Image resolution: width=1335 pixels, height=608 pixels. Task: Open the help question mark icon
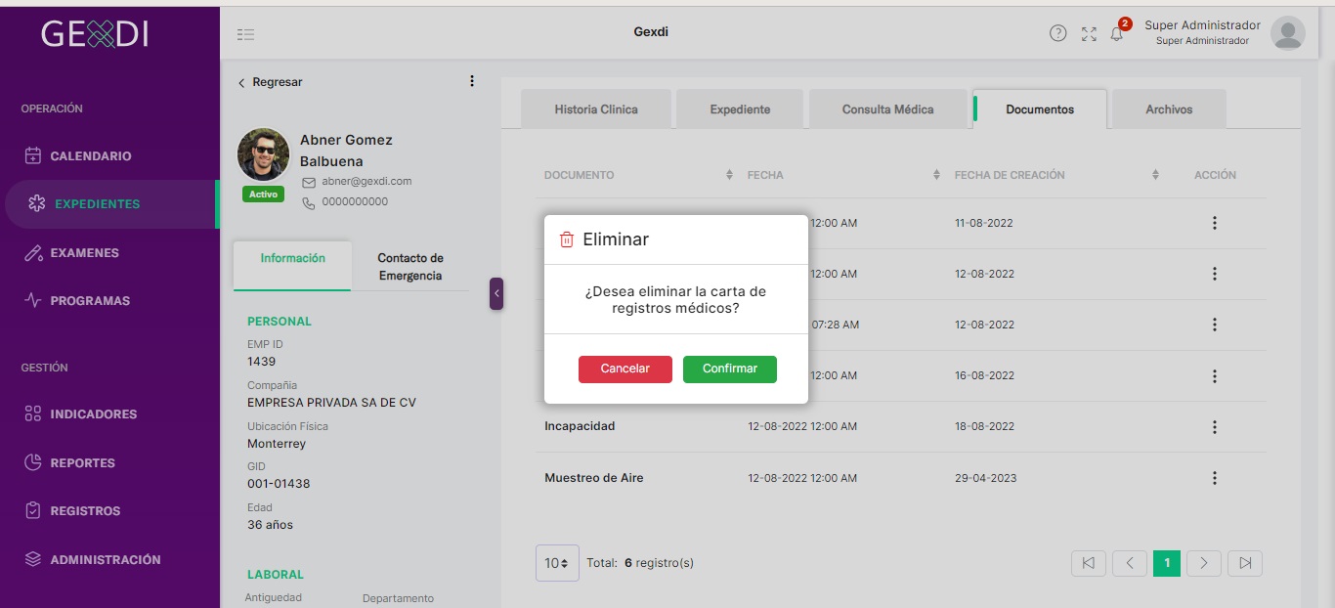(1057, 33)
